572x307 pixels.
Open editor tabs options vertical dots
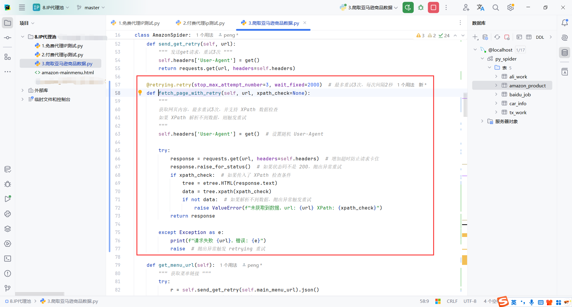point(460,23)
